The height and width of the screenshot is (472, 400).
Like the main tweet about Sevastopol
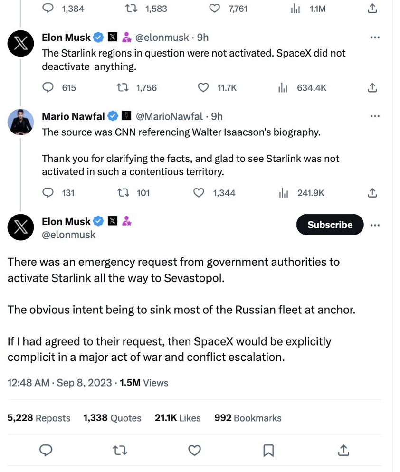pyautogui.click(x=194, y=450)
